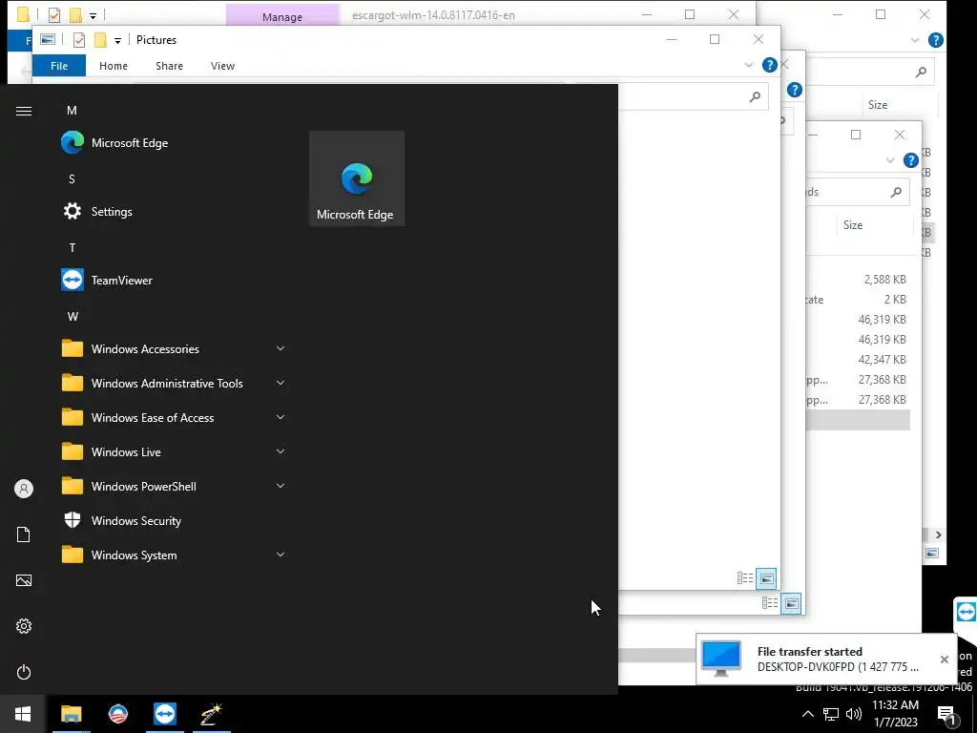
Task: Click the T letter header in app list
Action: (73, 247)
